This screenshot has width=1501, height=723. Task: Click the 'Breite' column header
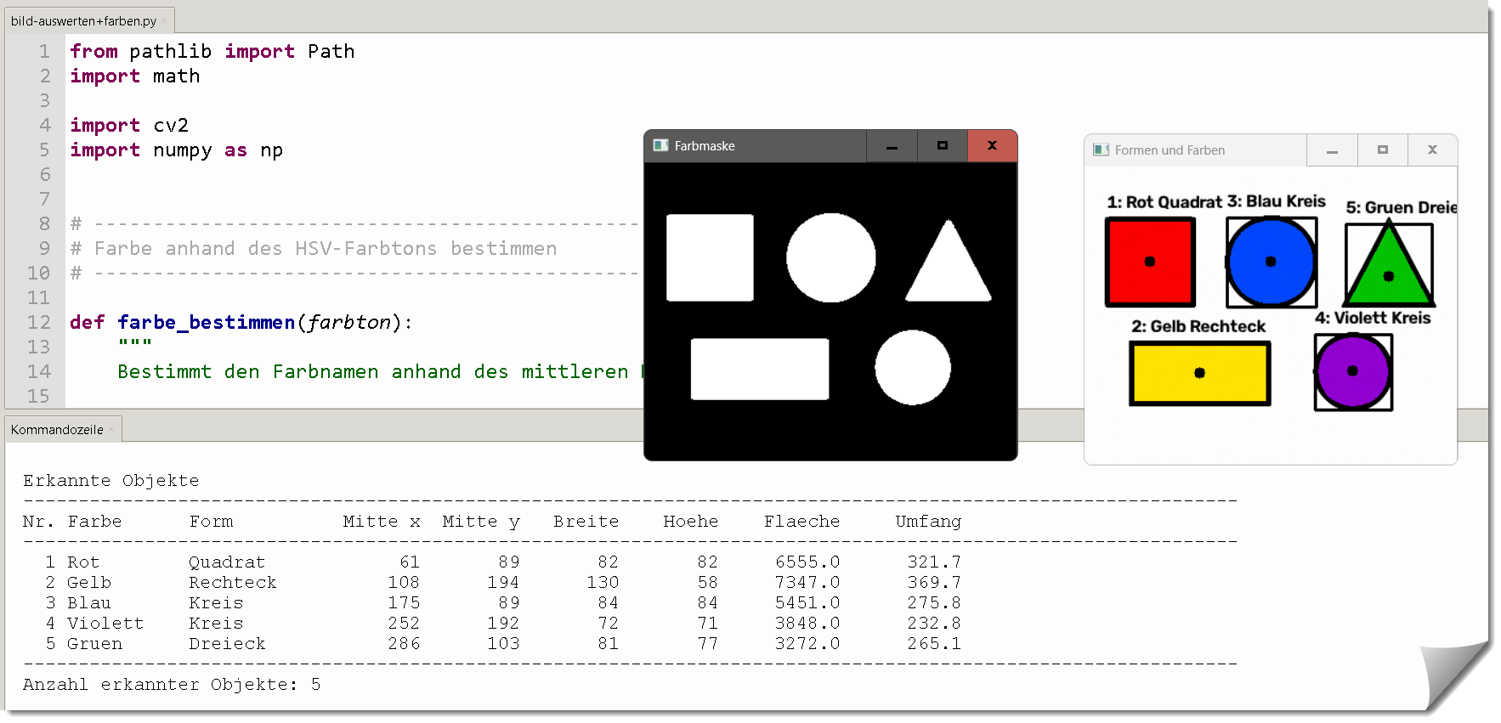click(x=586, y=522)
